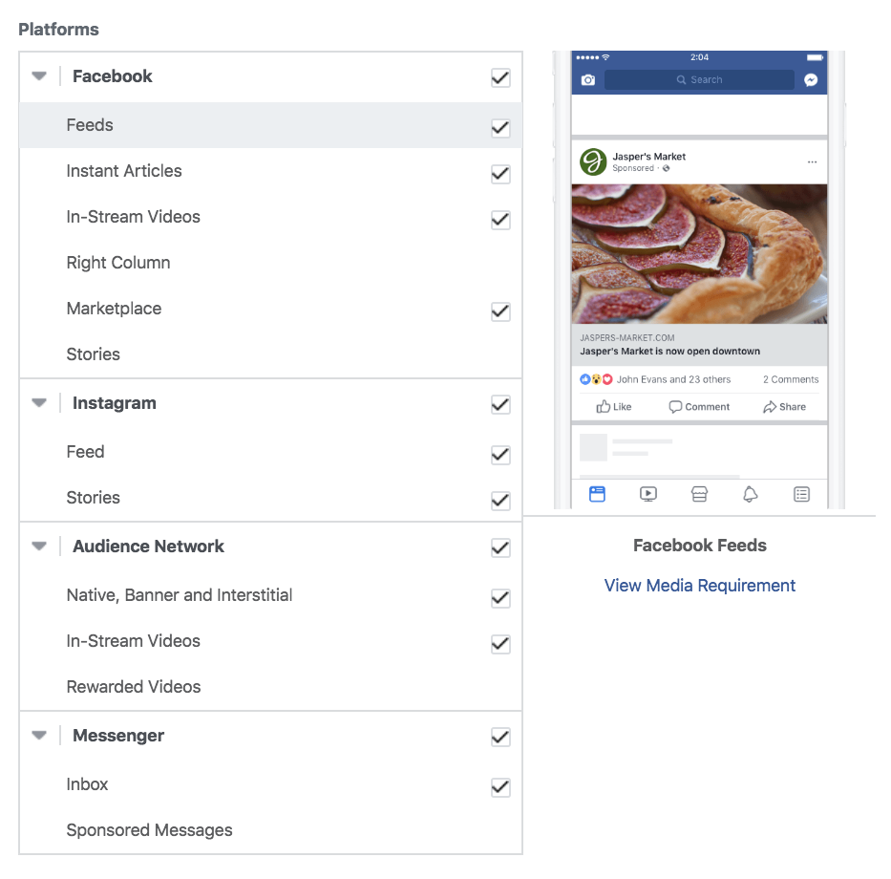Select the Rewarded Videos placement row

tap(134, 687)
